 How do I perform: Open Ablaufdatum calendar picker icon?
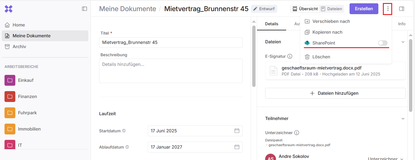(x=237, y=147)
